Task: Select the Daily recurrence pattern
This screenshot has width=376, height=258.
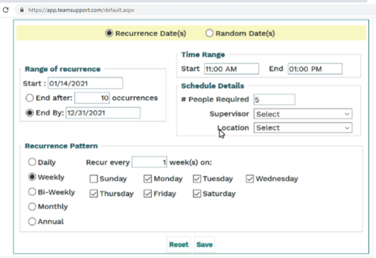Action: [32, 162]
